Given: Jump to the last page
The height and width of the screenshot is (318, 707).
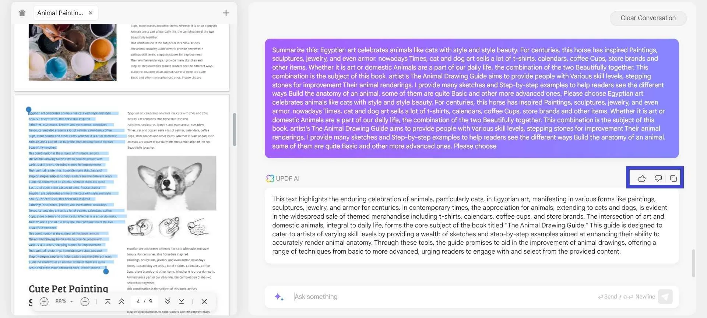Looking at the screenshot, I should pyautogui.click(x=182, y=301).
